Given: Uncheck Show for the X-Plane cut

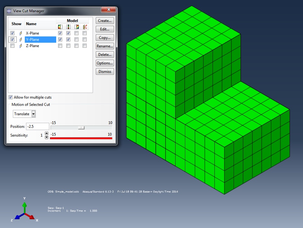Looking at the screenshot, I should point(12,33).
